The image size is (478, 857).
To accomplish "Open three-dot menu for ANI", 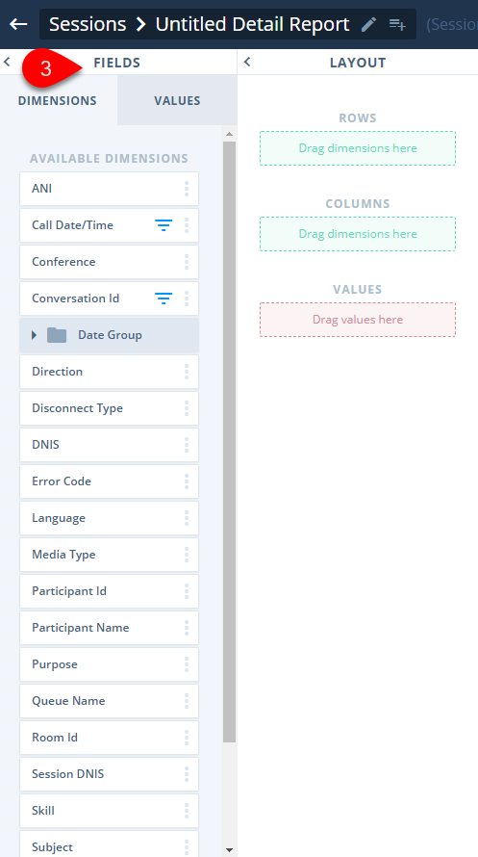I will click(187, 189).
